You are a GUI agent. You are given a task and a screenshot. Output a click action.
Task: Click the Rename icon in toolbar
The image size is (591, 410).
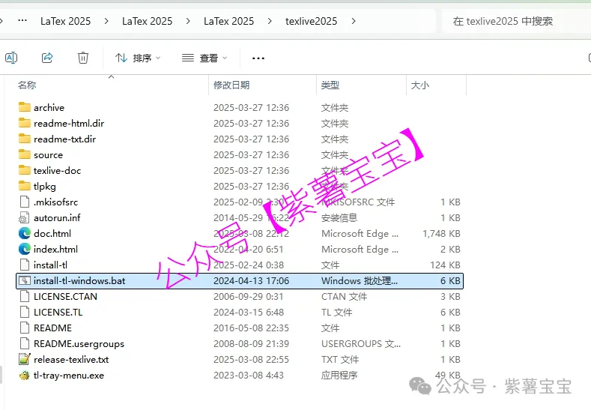(11, 58)
